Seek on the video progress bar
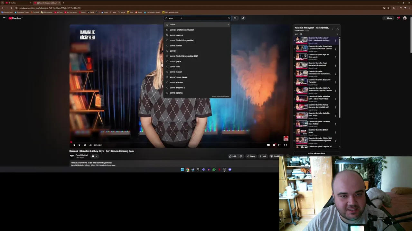The width and height of the screenshot is (412, 231). (180, 142)
